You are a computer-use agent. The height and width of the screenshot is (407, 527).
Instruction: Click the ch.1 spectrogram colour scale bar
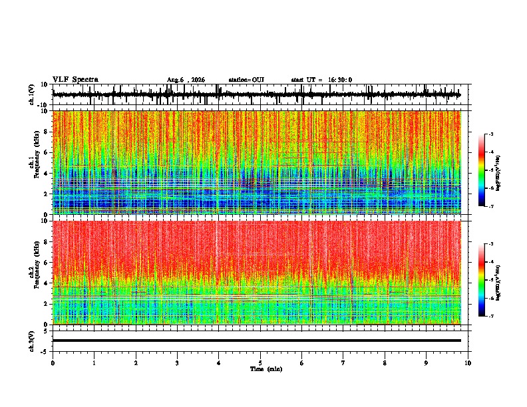click(481, 170)
